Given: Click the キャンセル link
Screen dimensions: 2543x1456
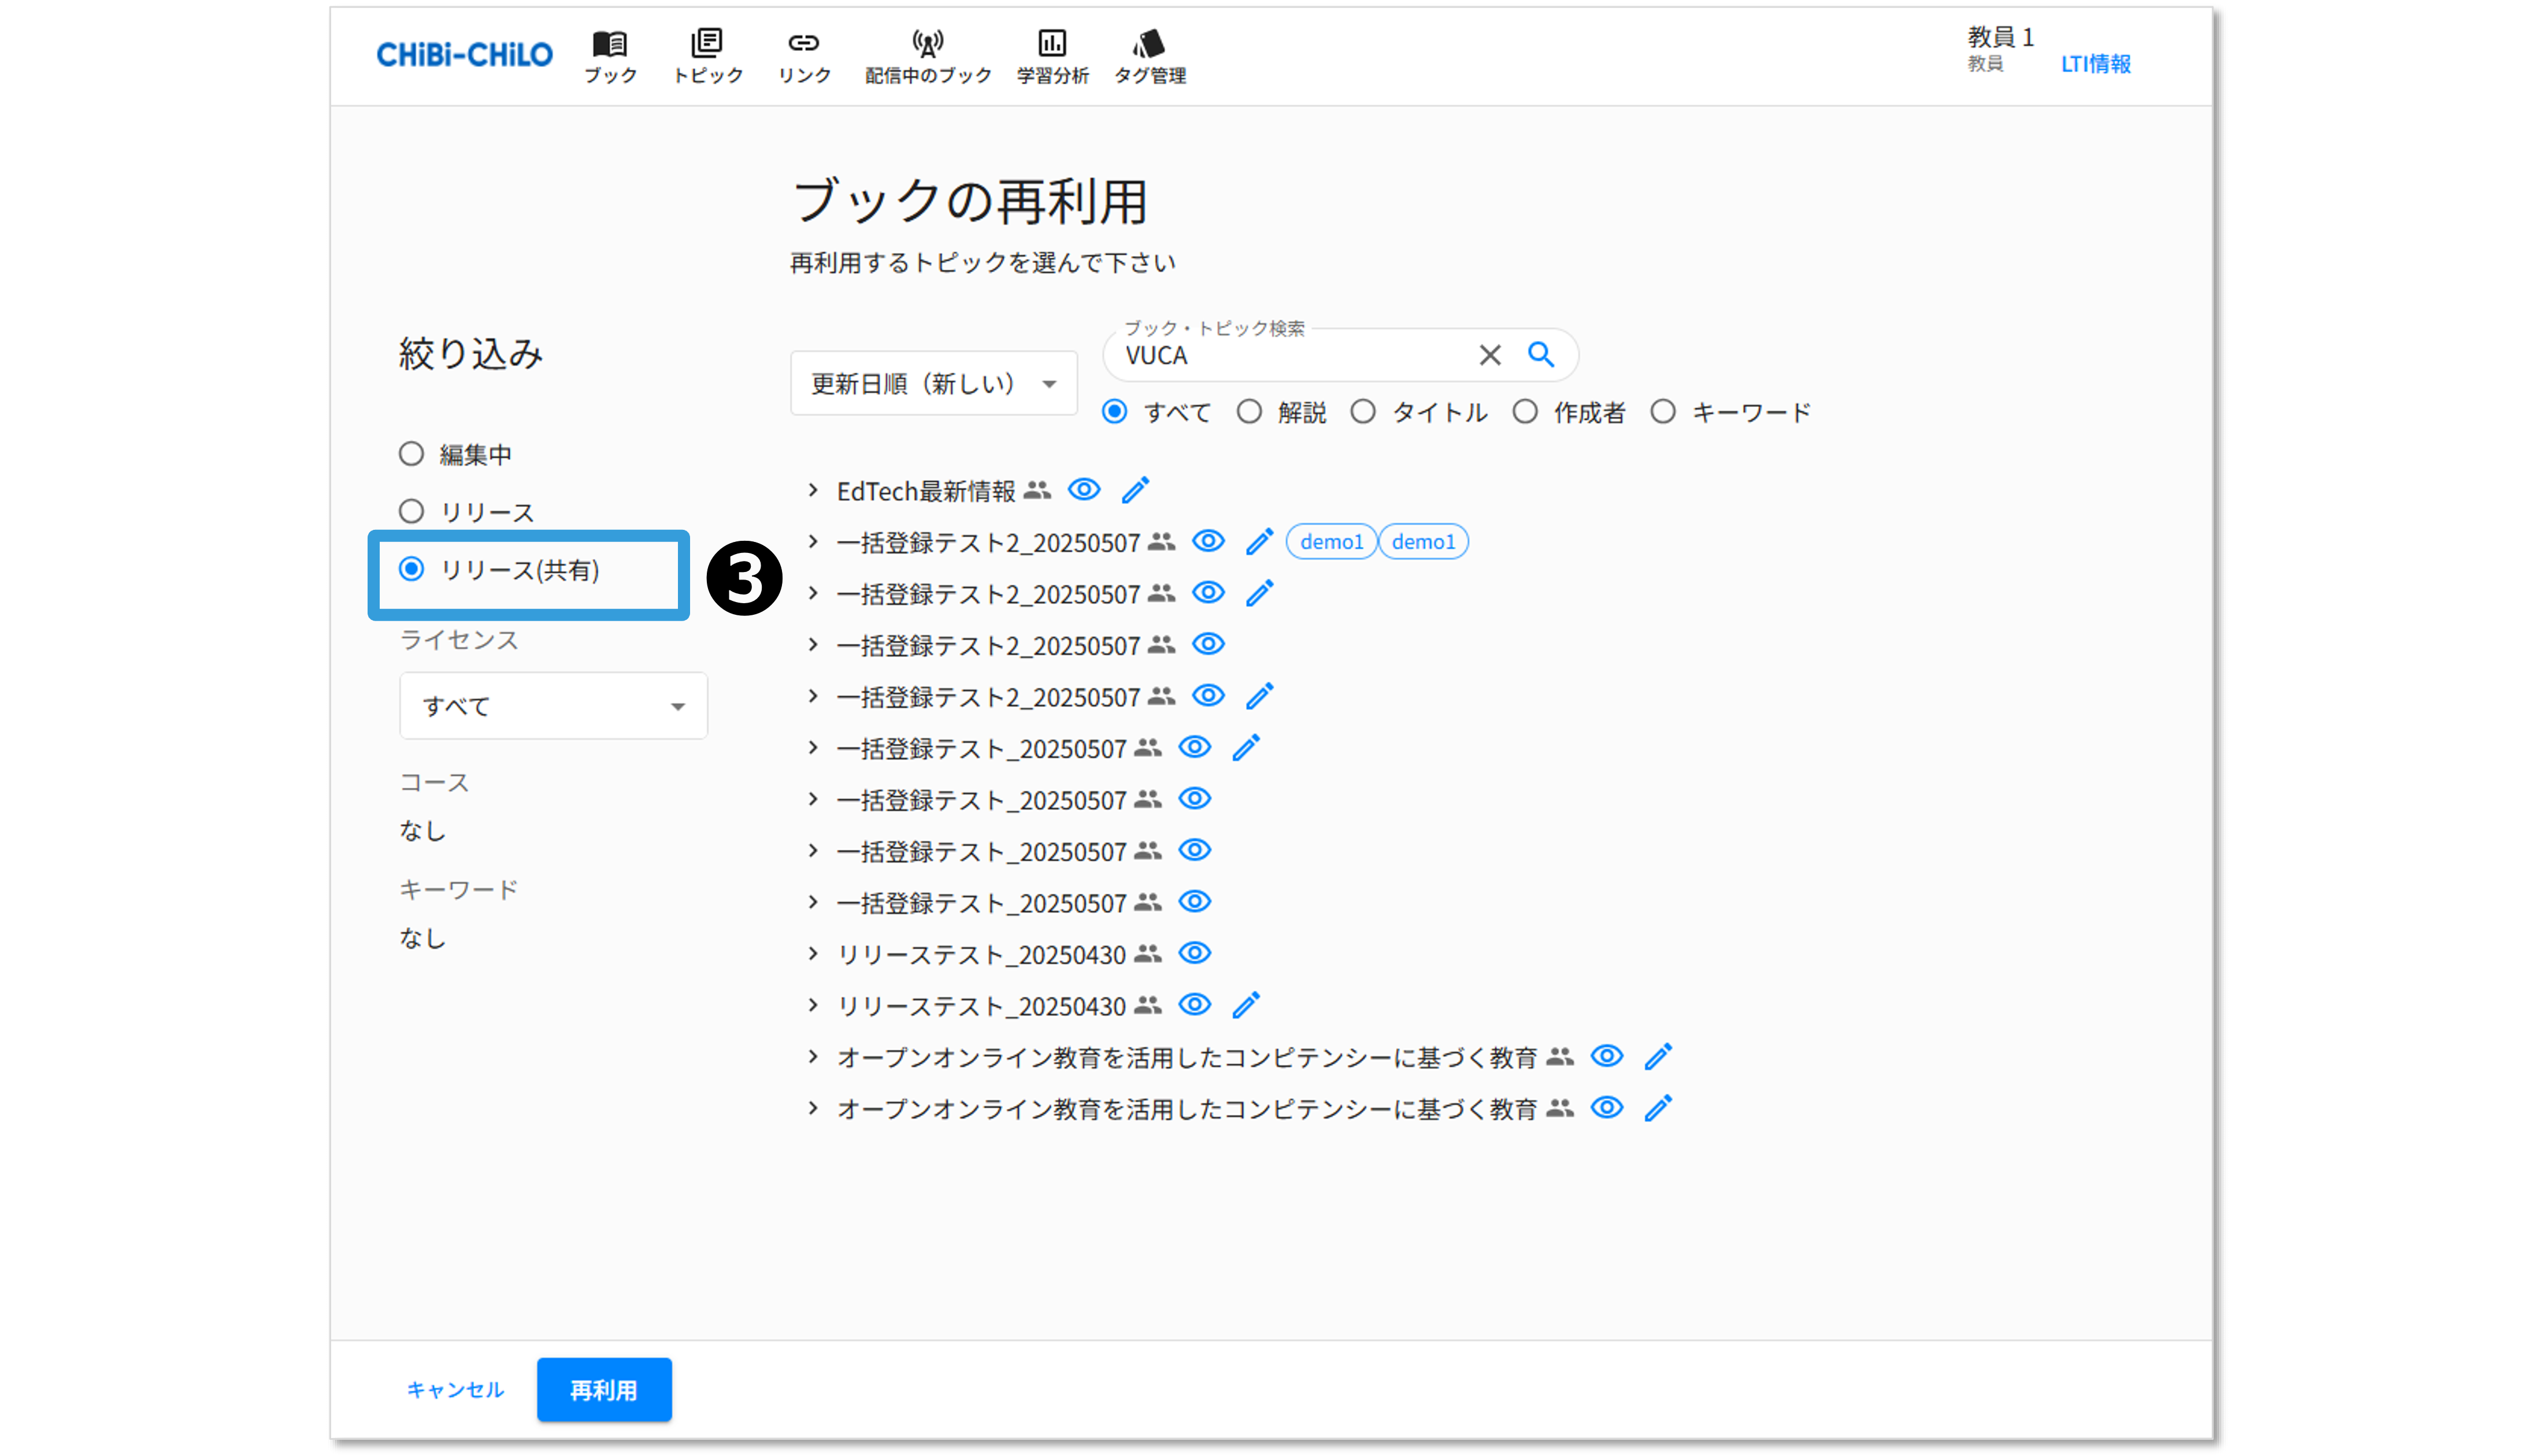Looking at the screenshot, I should (455, 1389).
